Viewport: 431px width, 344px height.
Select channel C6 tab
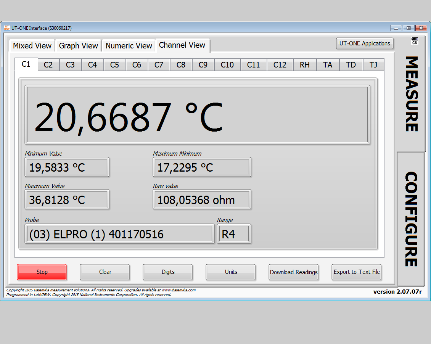tap(137, 64)
